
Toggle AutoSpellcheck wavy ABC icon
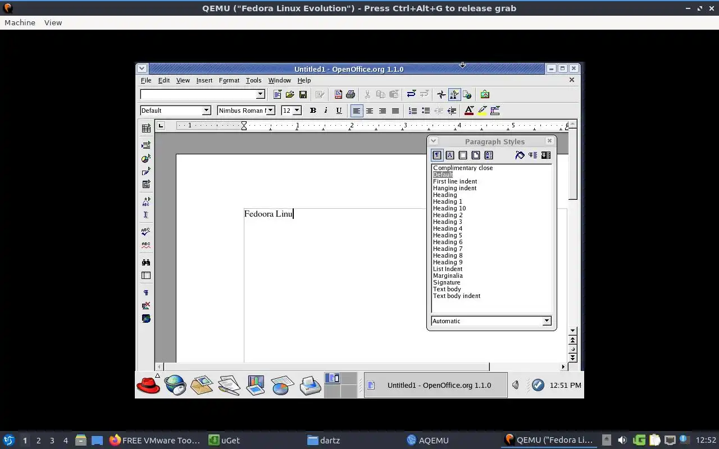click(x=146, y=245)
